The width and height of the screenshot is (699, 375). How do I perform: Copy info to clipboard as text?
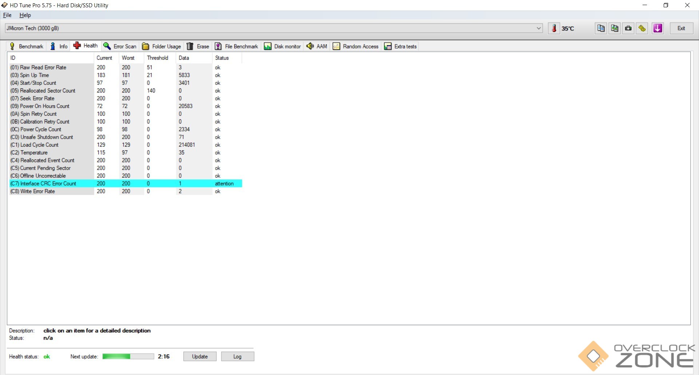(601, 28)
